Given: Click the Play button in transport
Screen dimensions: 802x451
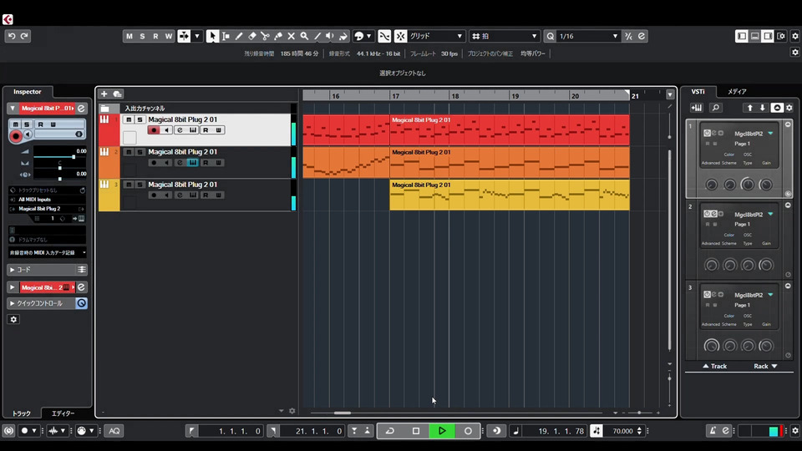Looking at the screenshot, I should pyautogui.click(x=442, y=431).
